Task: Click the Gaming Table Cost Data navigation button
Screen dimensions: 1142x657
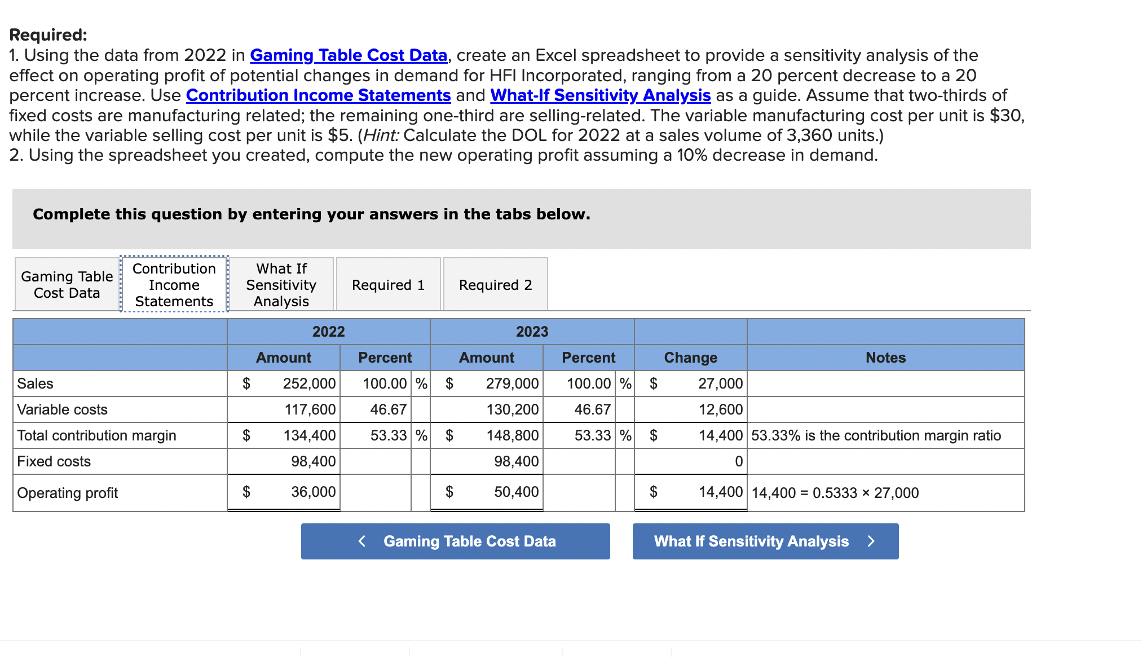Action: (455, 541)
